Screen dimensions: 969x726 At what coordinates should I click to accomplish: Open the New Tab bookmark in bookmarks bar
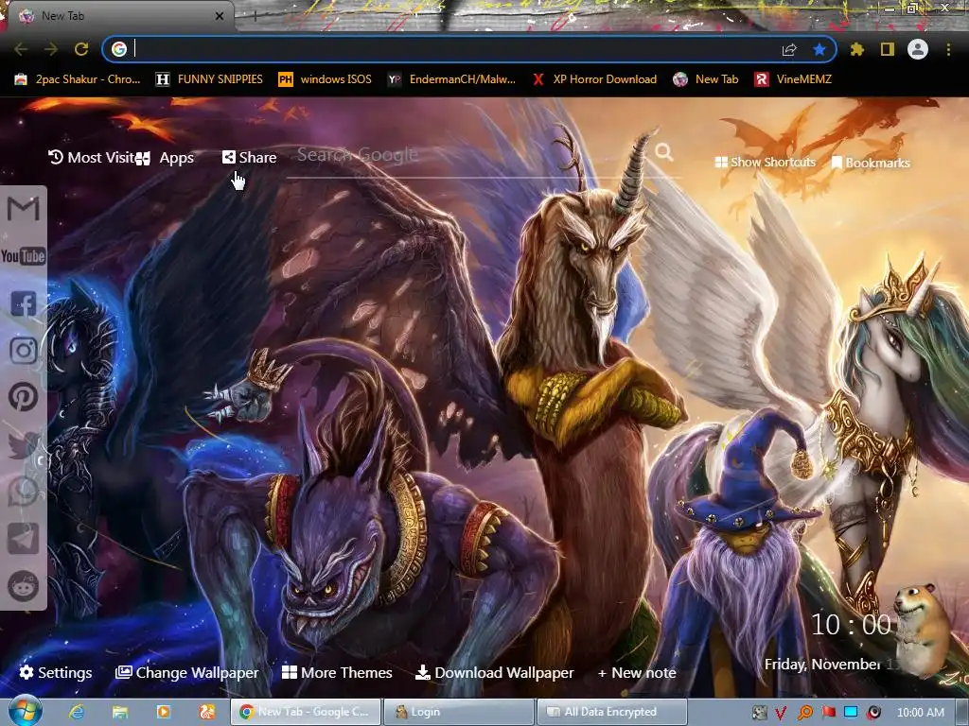coord(706,79)
